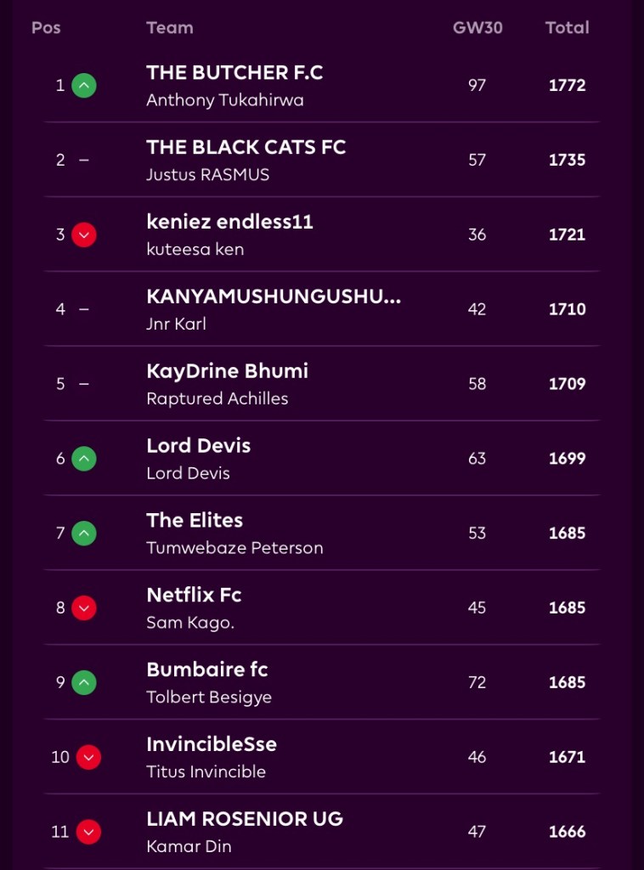The width and height of the screenshot is (644, 870).
Task: Click the Pos column header
Action: click(x=46, y=27)
